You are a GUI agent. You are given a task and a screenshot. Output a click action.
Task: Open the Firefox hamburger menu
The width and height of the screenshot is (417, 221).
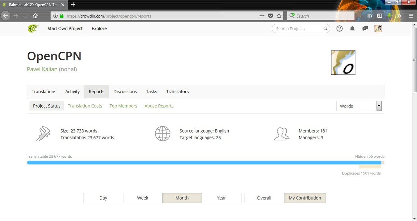(411, 16)
